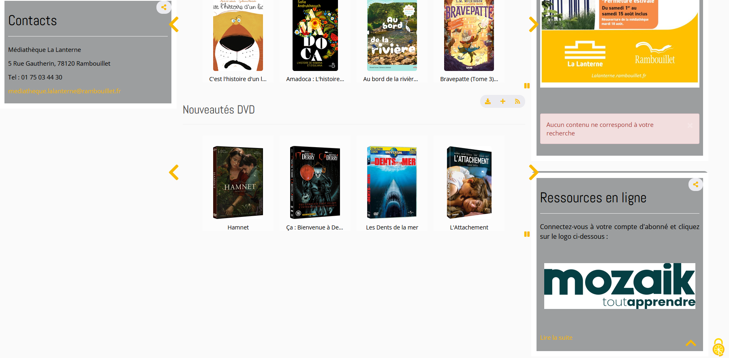Email mediatheque.lalanterne@rambouillet.fr
This screenshot has width=729, height=358.
(64, 91)
